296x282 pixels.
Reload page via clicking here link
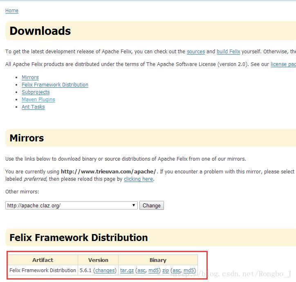[138, 179]
